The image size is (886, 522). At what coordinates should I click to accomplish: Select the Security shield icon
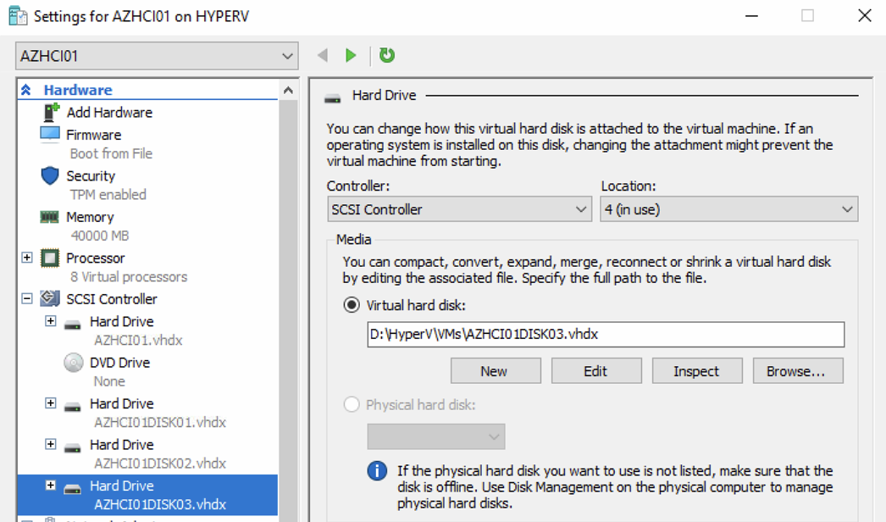tap(50, 175)
